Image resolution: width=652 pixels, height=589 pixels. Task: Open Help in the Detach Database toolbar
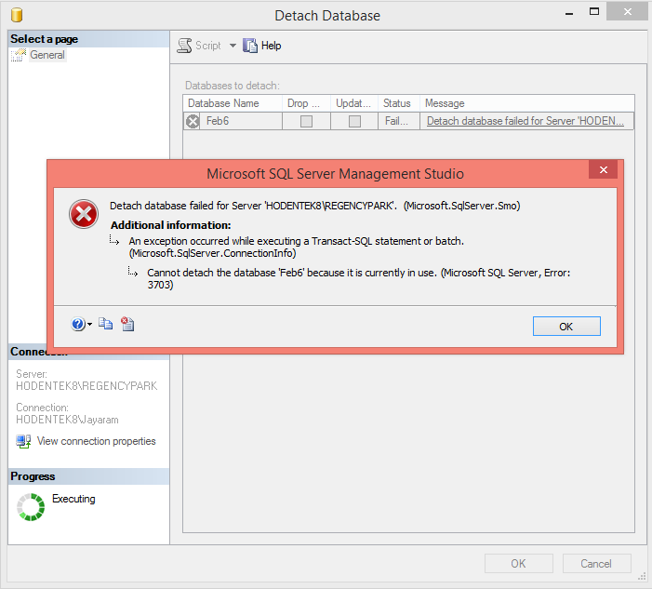pyautogui.click(x=262, y=46)
